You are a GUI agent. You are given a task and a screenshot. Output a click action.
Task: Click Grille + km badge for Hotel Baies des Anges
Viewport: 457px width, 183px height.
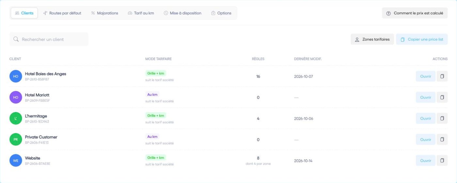156,74
